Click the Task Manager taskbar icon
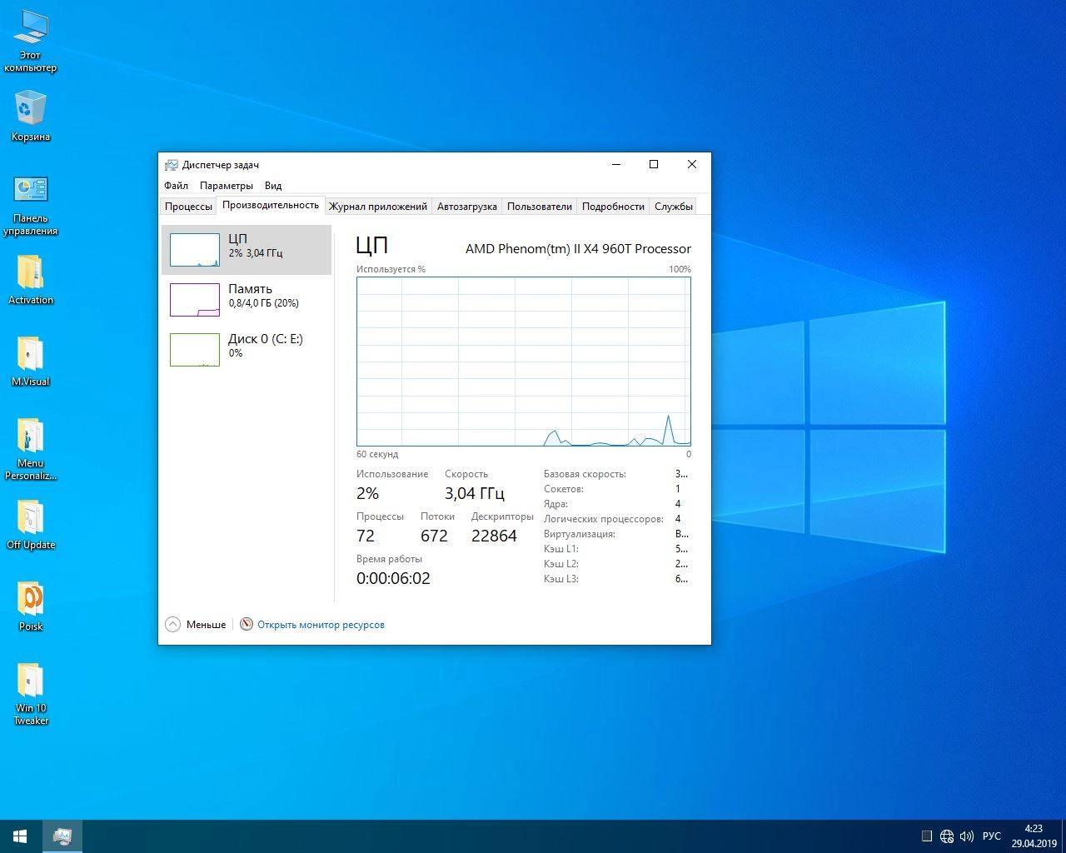This screenshot has height=853, width=1066. [62, 836]
